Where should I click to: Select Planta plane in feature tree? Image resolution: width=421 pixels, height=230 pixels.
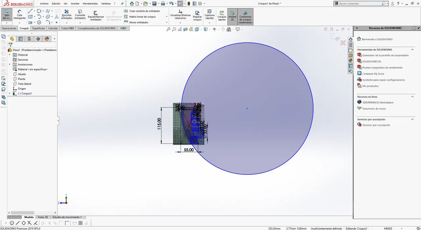22,79
